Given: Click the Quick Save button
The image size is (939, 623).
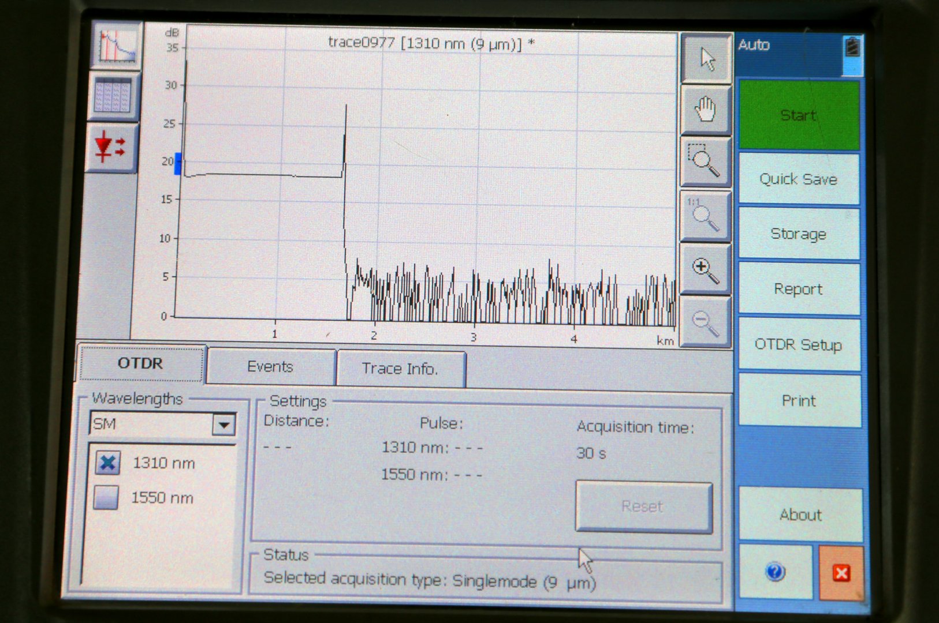Looking at the screenshot, I should (798, 179).
